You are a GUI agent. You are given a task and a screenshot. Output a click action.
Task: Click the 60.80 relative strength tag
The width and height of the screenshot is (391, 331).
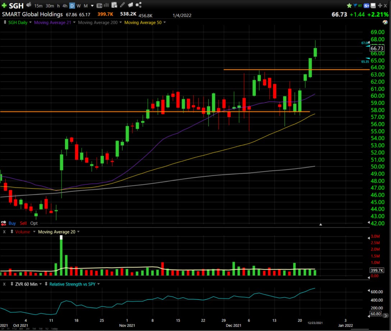coord(376,313)
